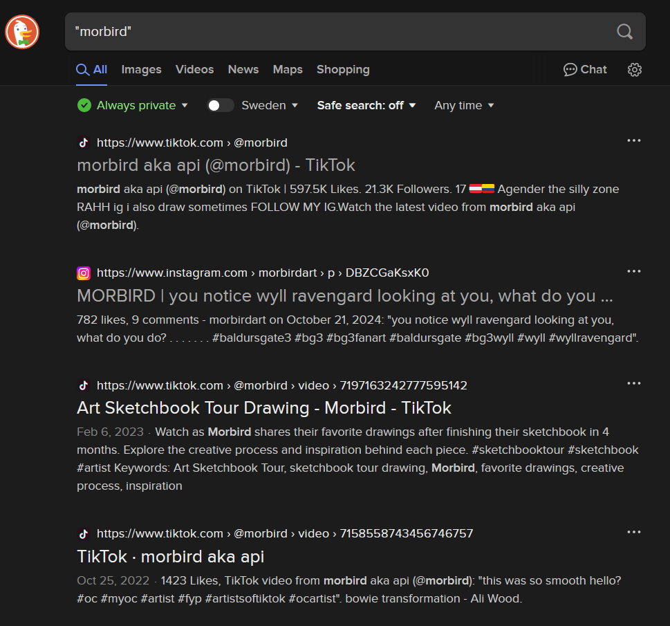
Task: Click tiktok.com video 7158558743456746757 URL
Action: pos(285,533)
